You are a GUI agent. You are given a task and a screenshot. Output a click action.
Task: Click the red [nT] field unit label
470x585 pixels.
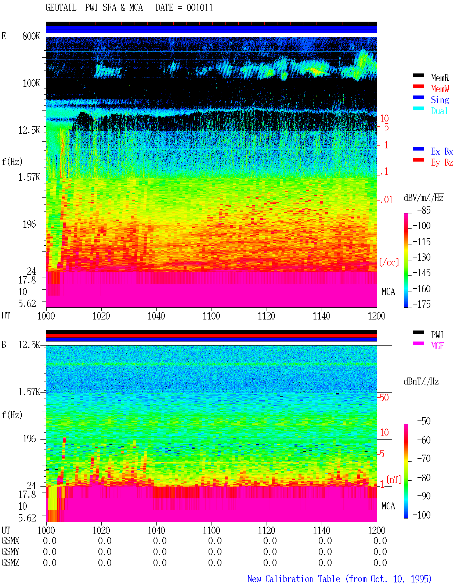pyautogui.click(x=394, y=479)
